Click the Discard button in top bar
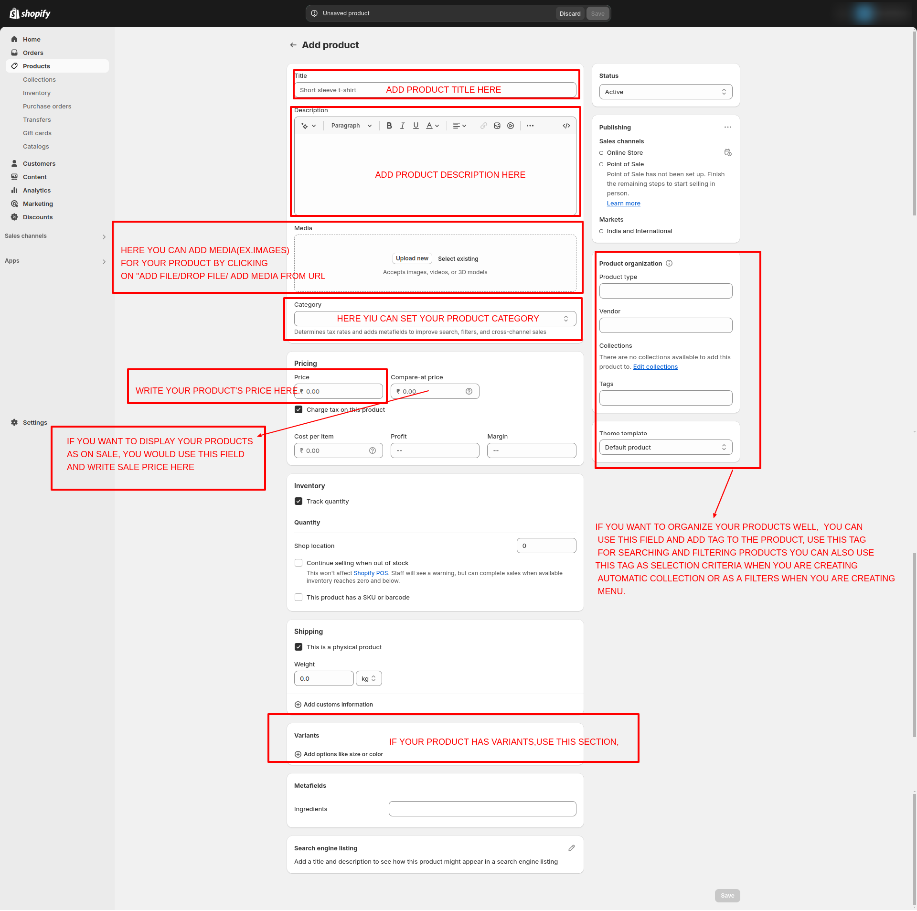This screenshot has width=917, height=911. [570, 13]
